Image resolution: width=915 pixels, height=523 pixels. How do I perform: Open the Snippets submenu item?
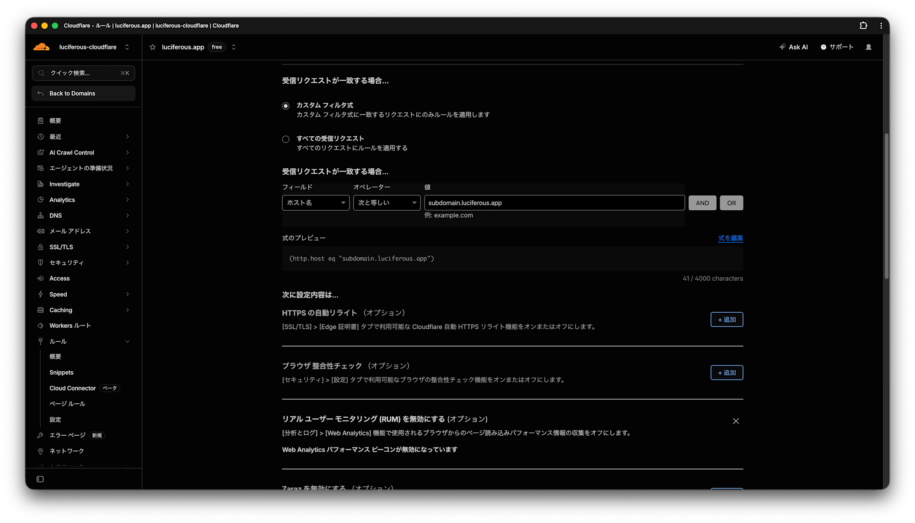pos(61,373)
